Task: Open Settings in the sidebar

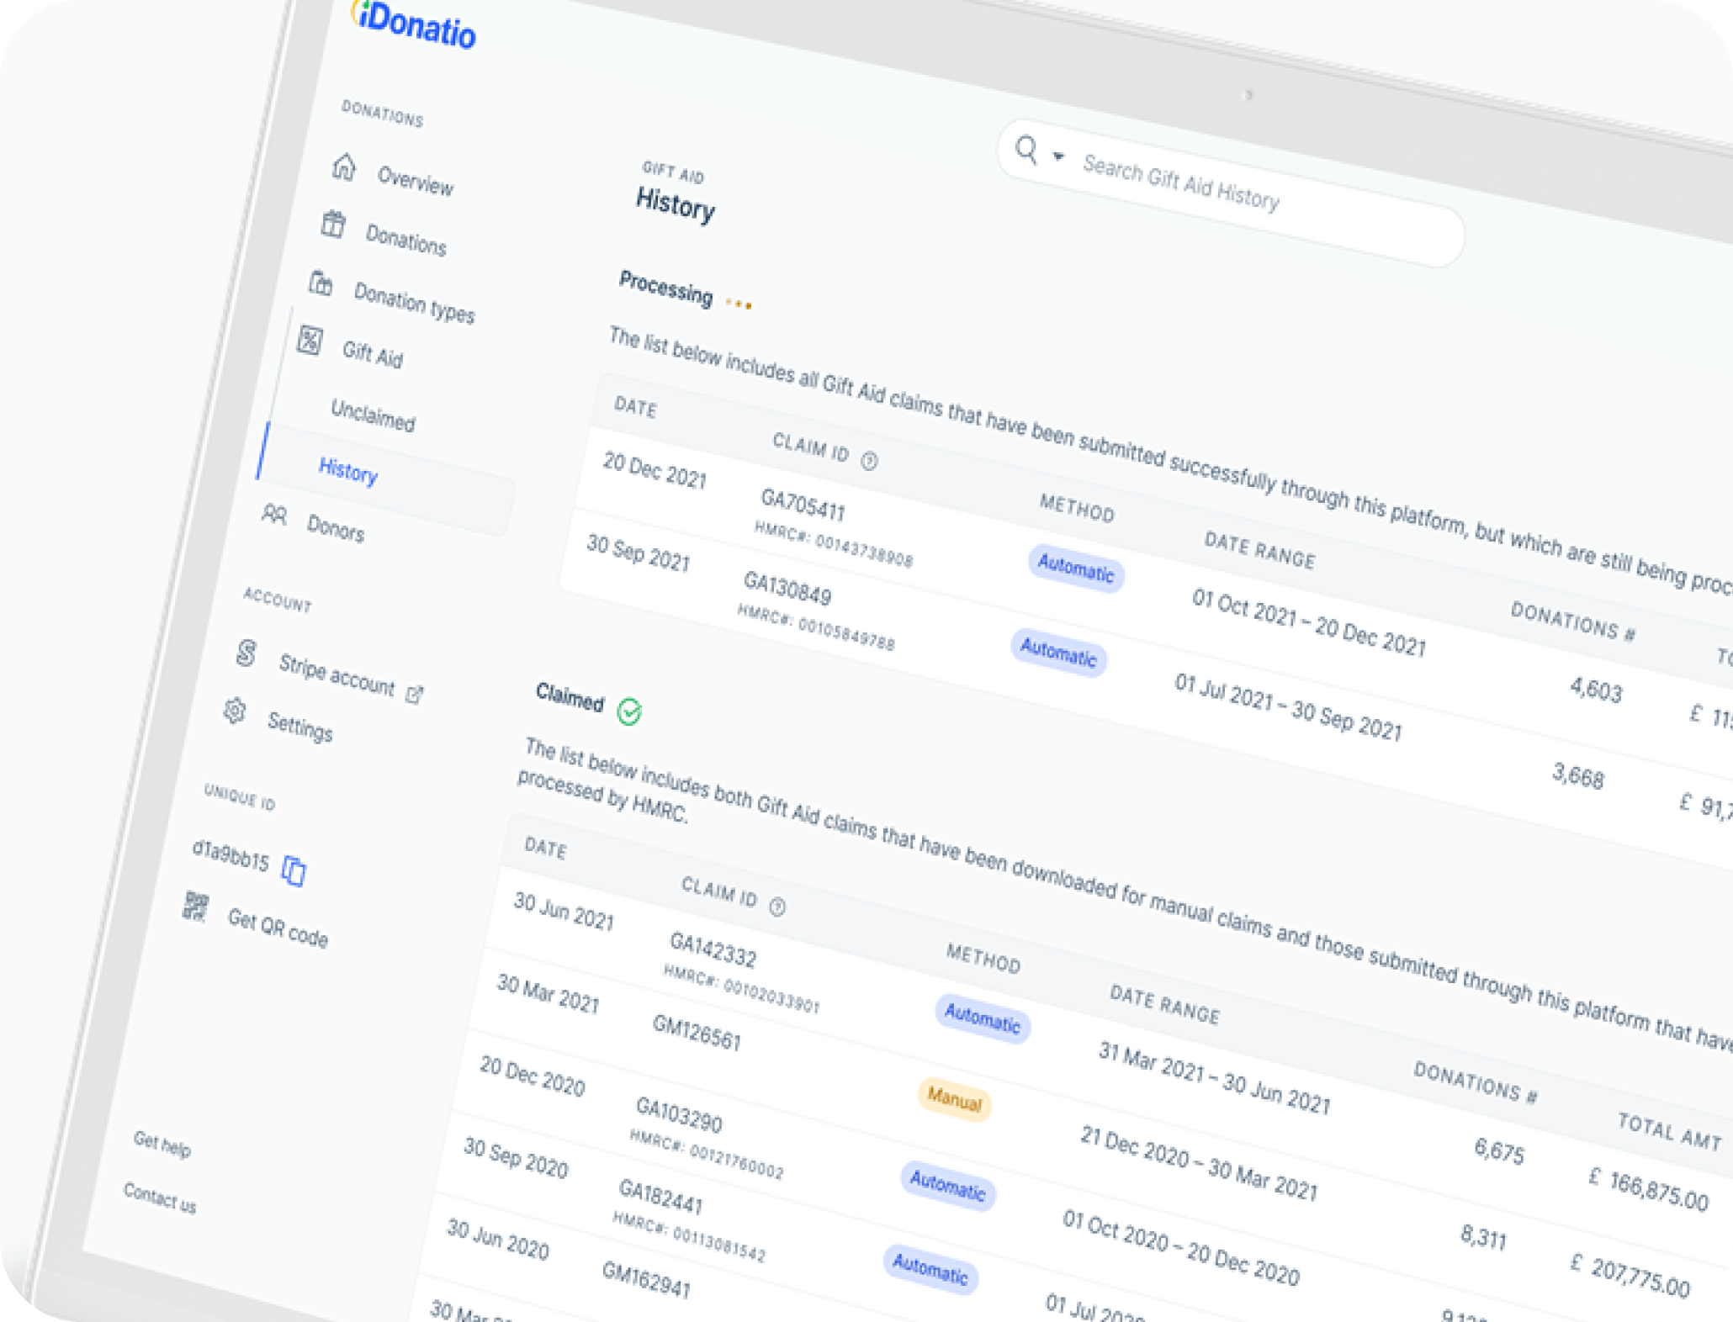Action: [299, 727]
